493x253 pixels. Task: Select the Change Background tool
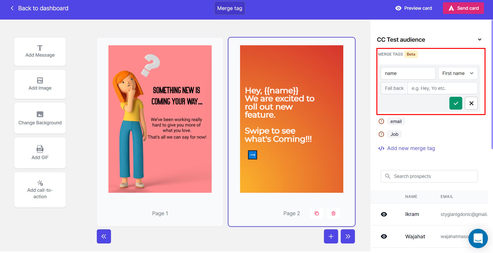pyautogui.click(x=40, y=118)
